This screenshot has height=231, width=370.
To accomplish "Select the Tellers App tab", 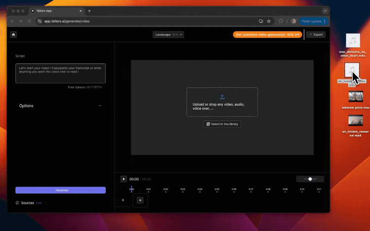I will (x=56, y=11).
